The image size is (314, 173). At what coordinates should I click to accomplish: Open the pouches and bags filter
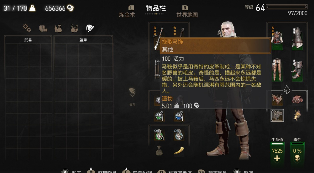point(58,29)
